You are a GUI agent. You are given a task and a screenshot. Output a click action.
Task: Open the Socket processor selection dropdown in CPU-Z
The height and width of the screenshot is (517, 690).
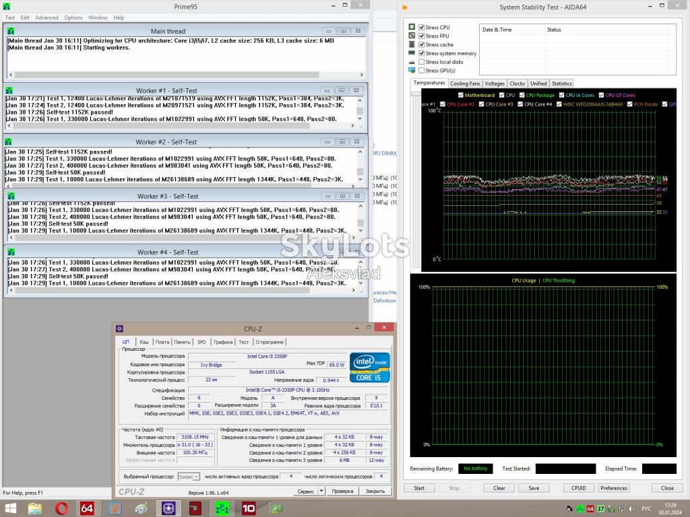point(189,477)
